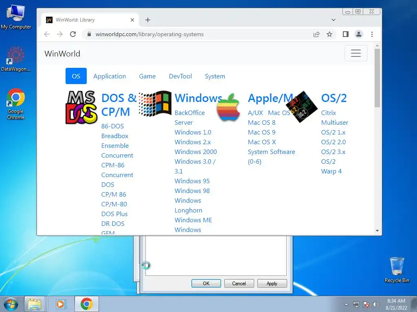Click the MS-DOS logo image

click(81, 107)
